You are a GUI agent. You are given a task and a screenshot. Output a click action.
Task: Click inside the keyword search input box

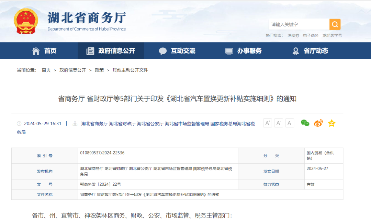[x=299, y=24]
